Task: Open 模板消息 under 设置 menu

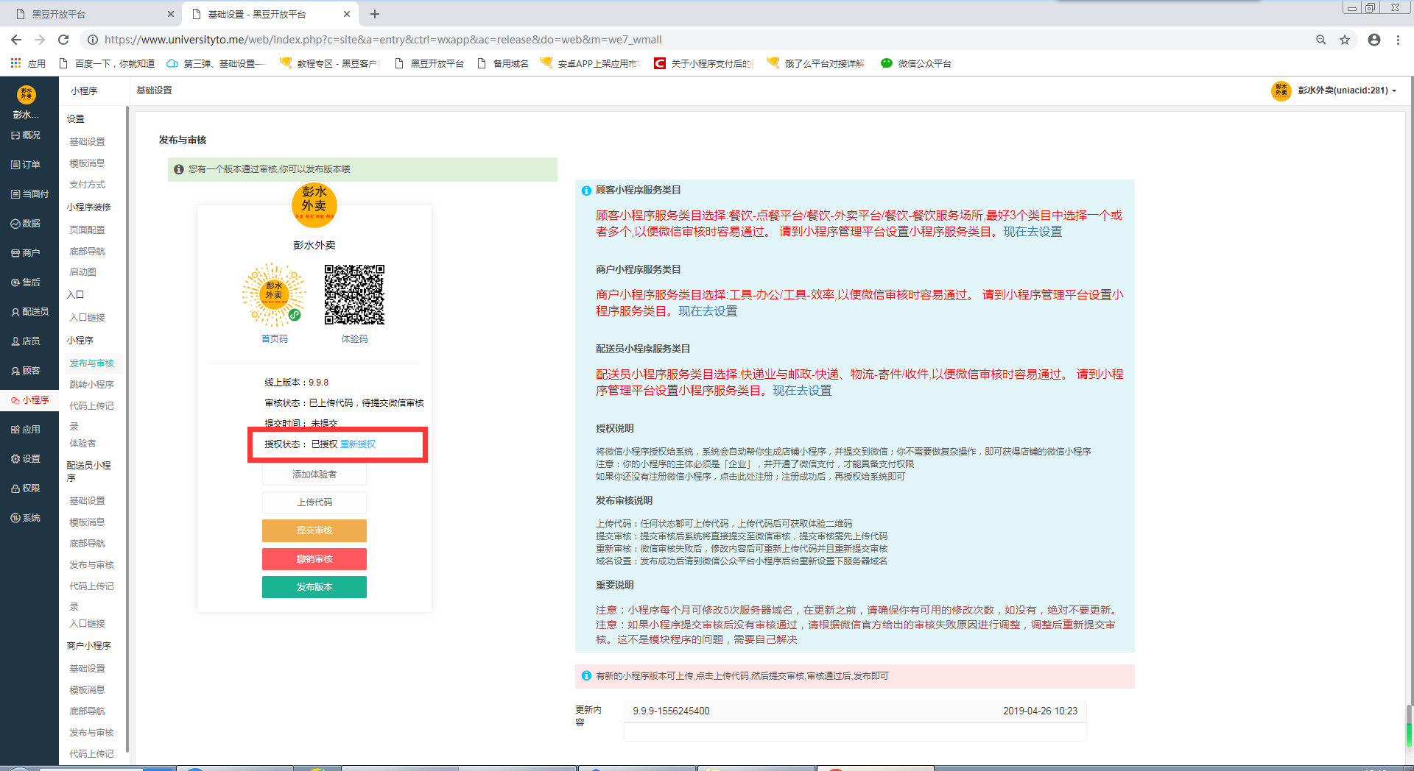Action: (x=87, y=163)
